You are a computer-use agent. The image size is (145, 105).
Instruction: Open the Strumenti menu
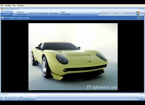(x=21, y=6)
